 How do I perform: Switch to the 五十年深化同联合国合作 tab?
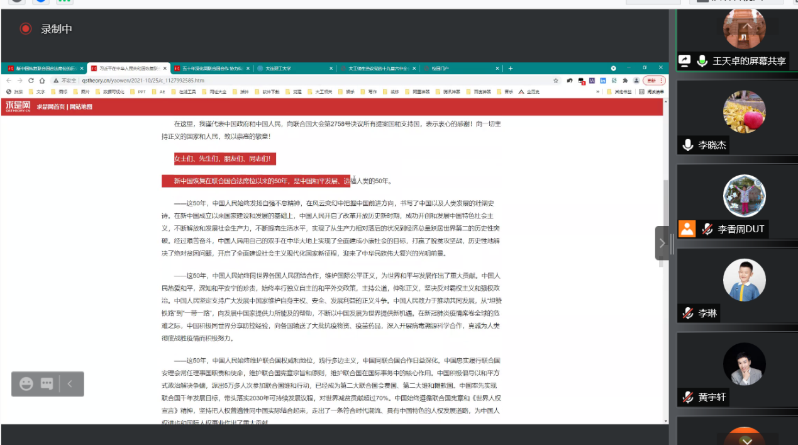[x=211, y=68]
